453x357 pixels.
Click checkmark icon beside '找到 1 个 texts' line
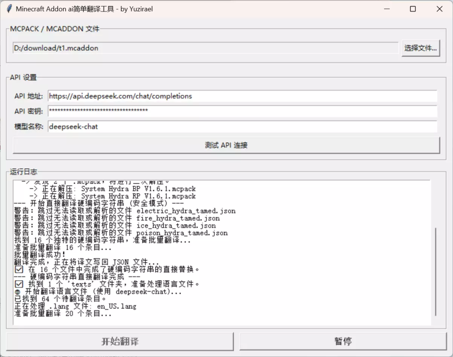click(19, 284)
